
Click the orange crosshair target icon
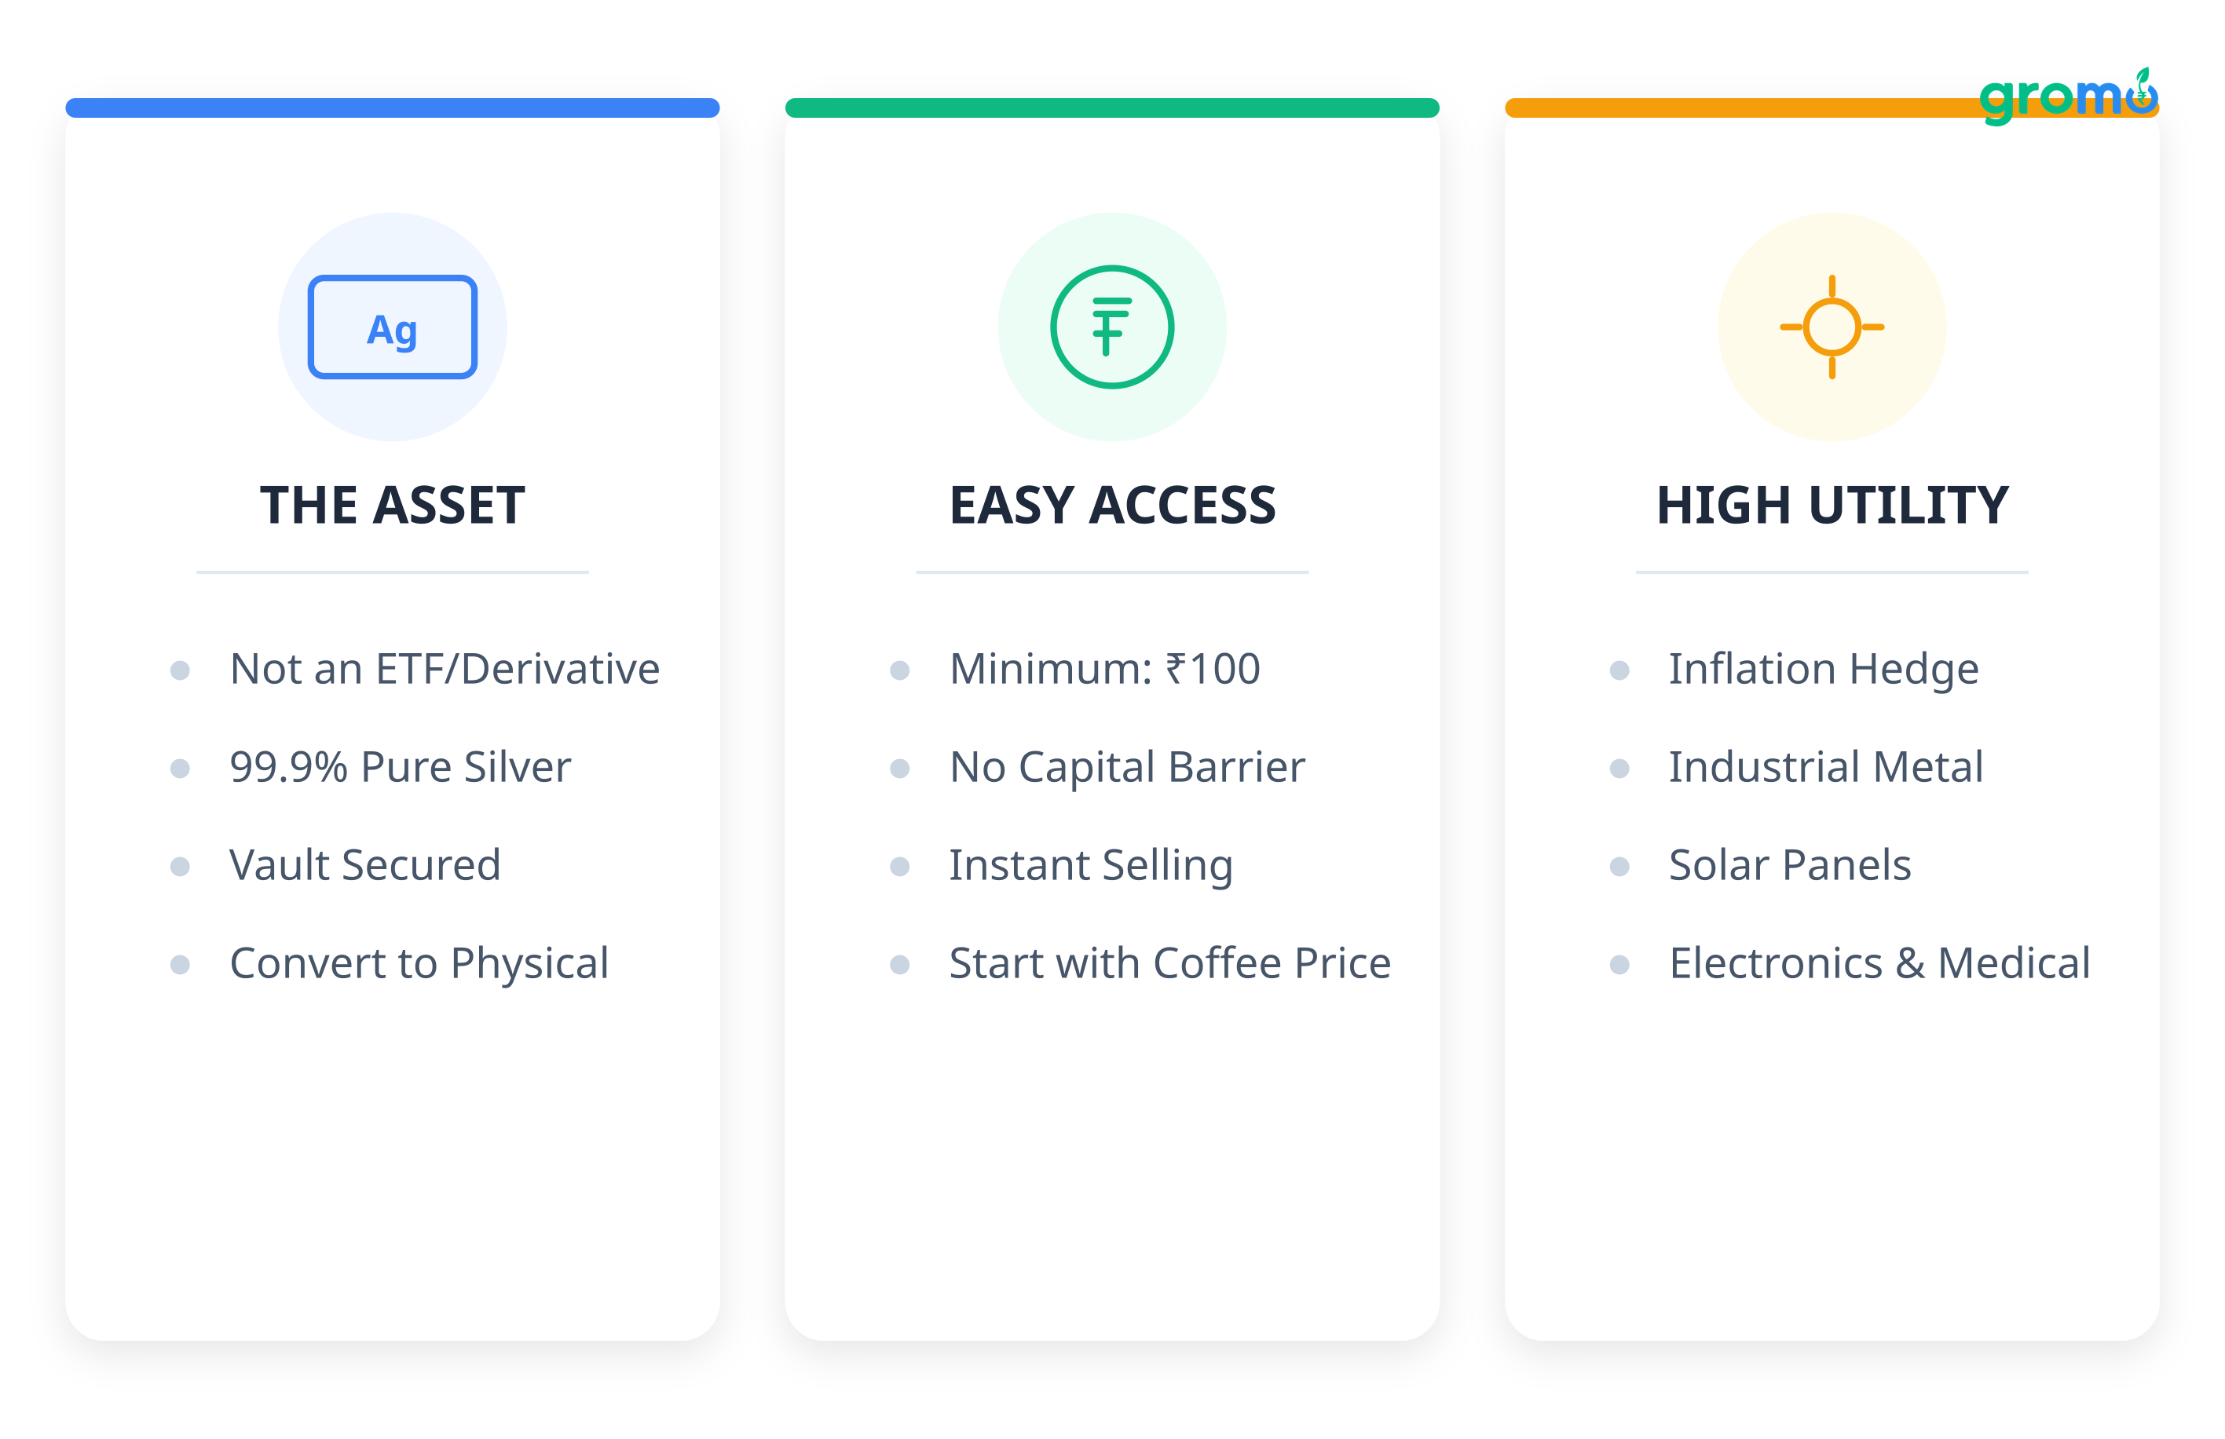tap(1832, 327)
